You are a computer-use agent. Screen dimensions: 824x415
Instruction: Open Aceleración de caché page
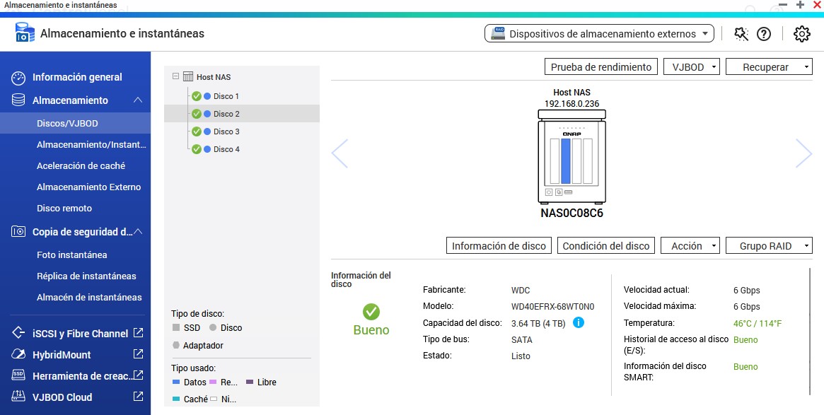pyautogui.click(x=81, y=165)
